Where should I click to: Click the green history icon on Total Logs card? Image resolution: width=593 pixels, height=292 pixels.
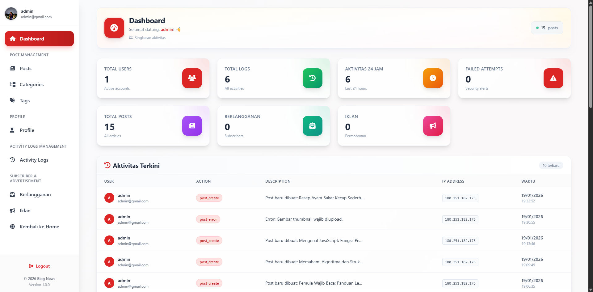pyautogui.click(x=312, y=78)
